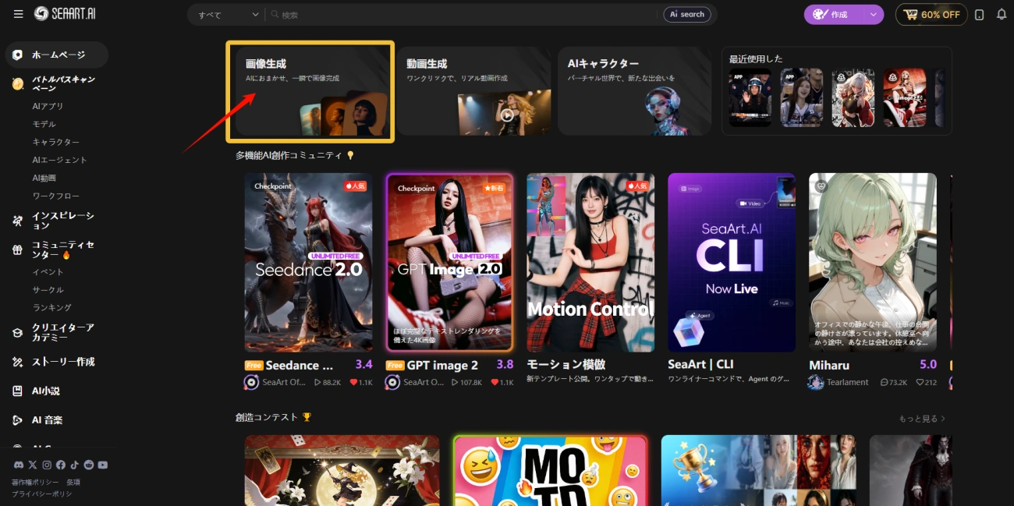1014x506 pixels.
Task: Go to サークル in sidebar
Action: point(48,290)
